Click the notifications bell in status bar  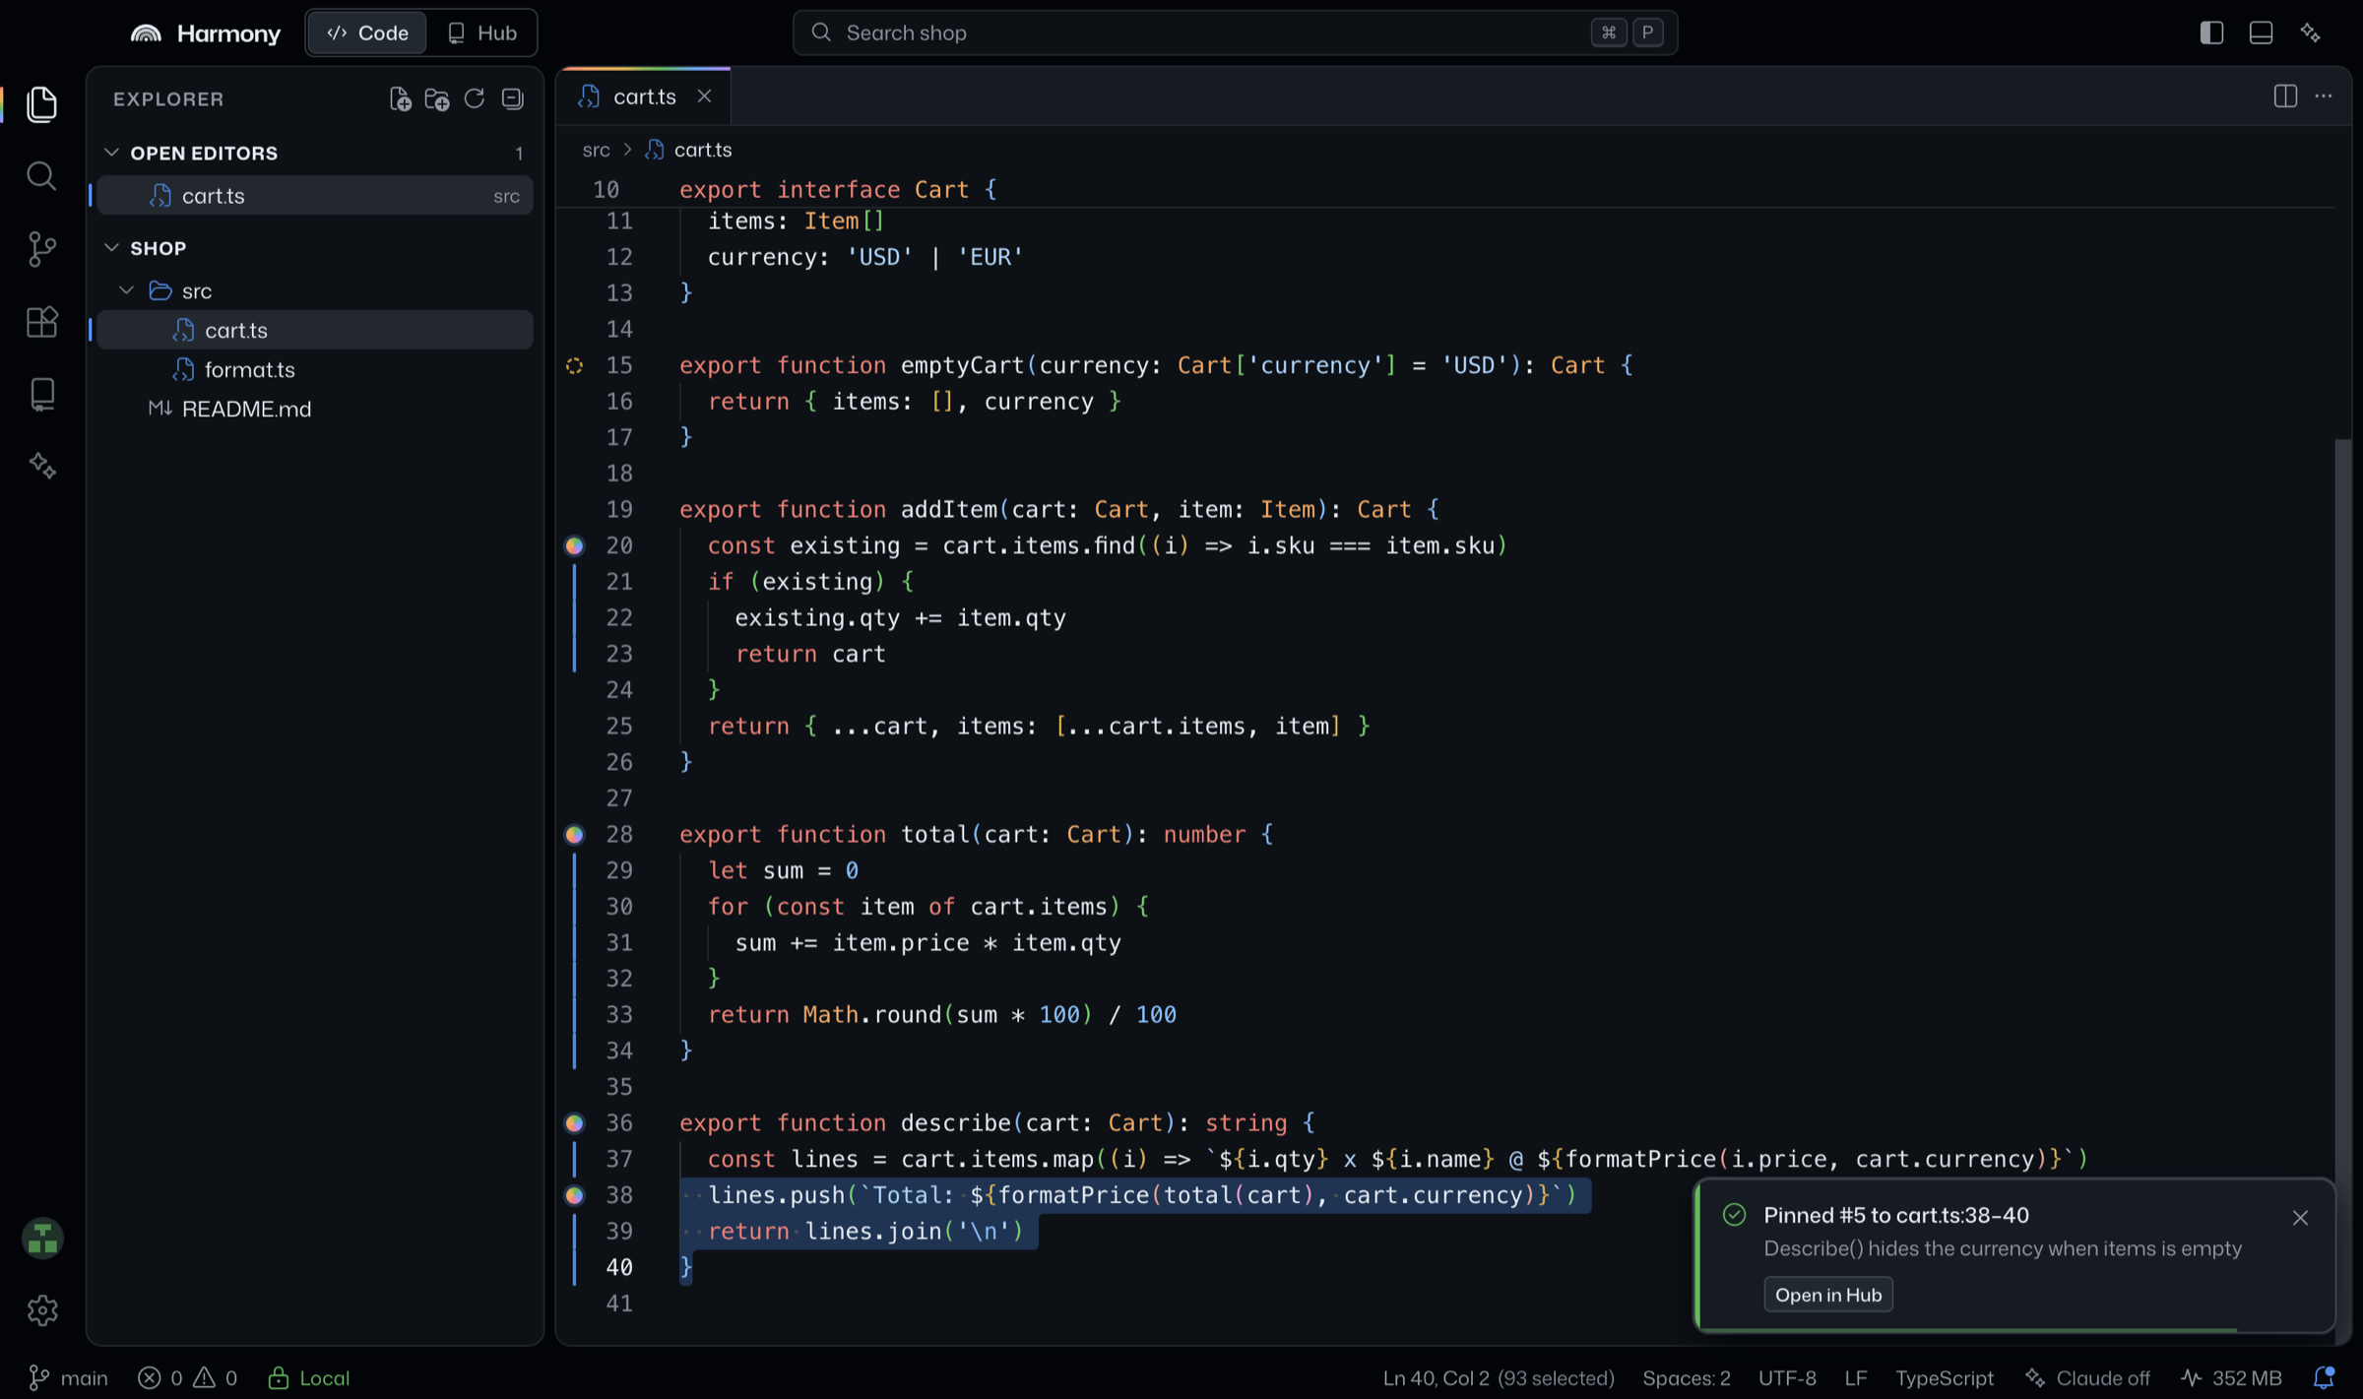(x=2324, y=1377)
